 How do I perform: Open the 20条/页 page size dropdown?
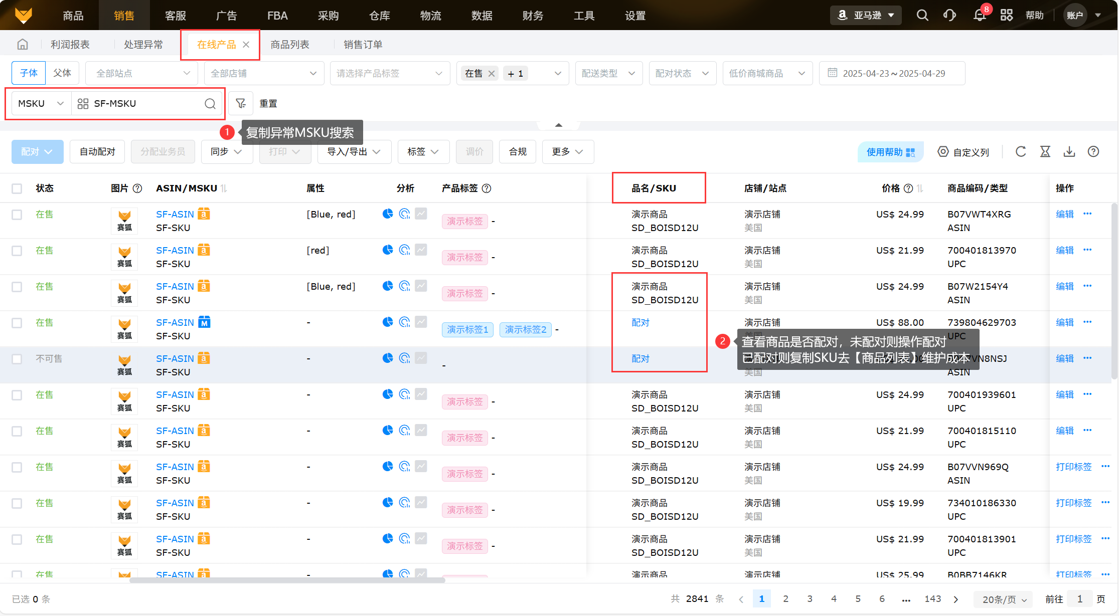click(1004, 599)
